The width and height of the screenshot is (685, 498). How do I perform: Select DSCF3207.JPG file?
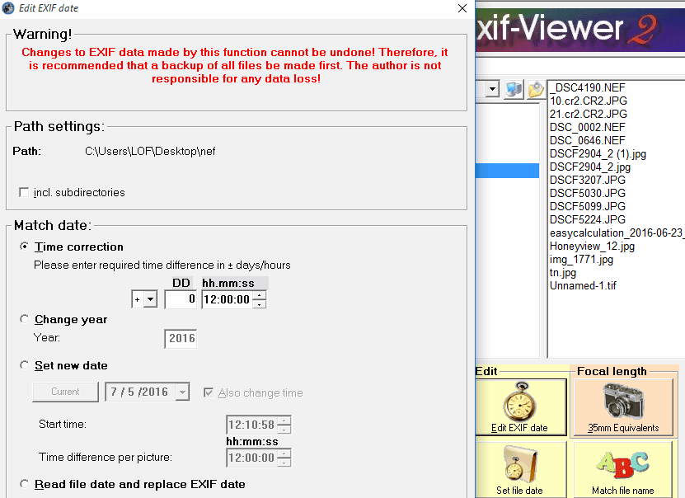click(588, 180)
